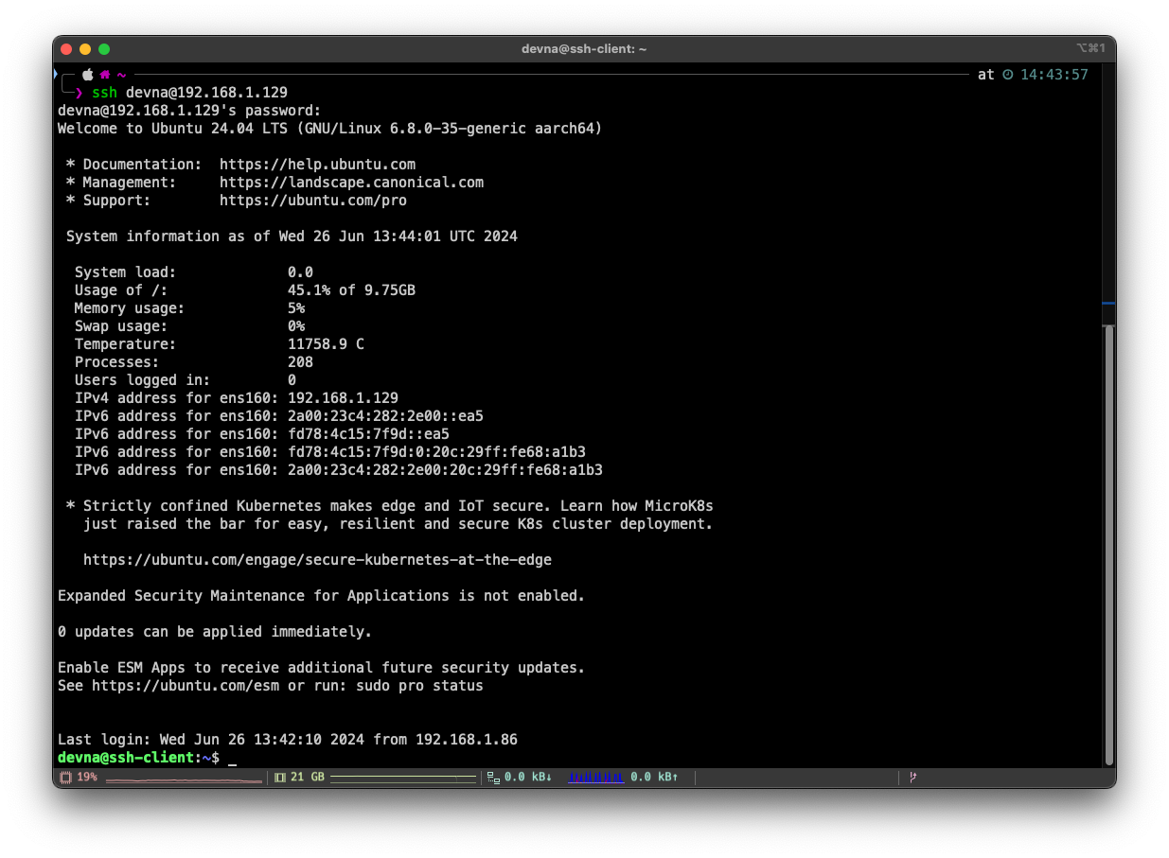Open the secure-kubernetes-at-the-edge URL
This screenshot has width=1169, height=858.
317,560
